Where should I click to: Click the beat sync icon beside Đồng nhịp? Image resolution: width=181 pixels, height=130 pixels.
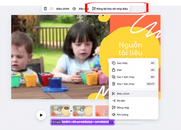tap(113, 108)
